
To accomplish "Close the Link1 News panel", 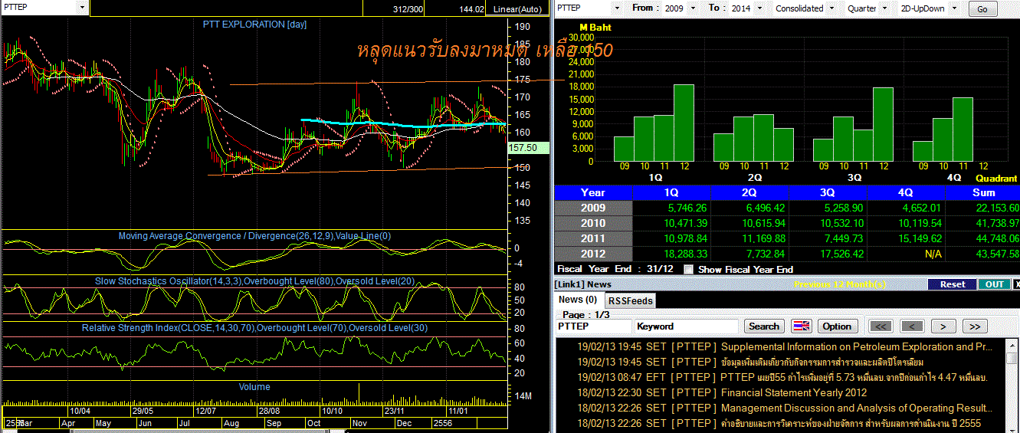I will pyautogui.click(x=1016, y=284).
